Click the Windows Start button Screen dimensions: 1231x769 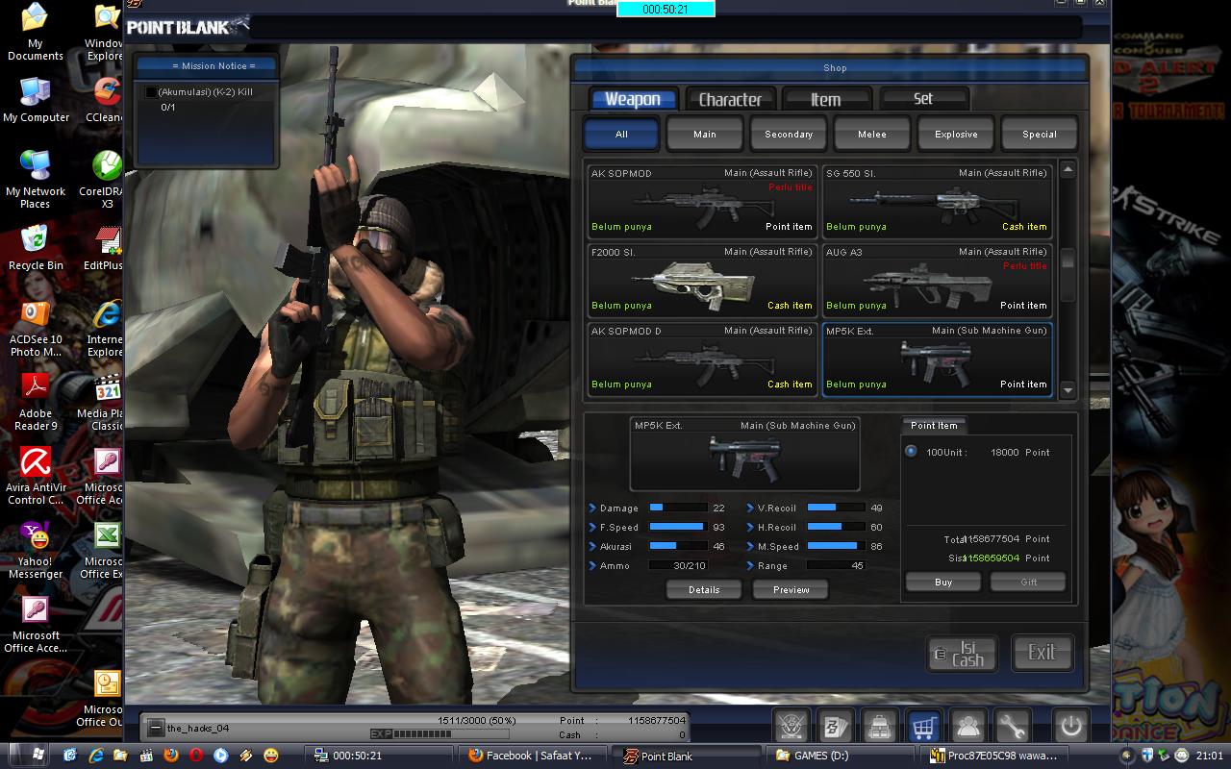[x=28, y=755]
